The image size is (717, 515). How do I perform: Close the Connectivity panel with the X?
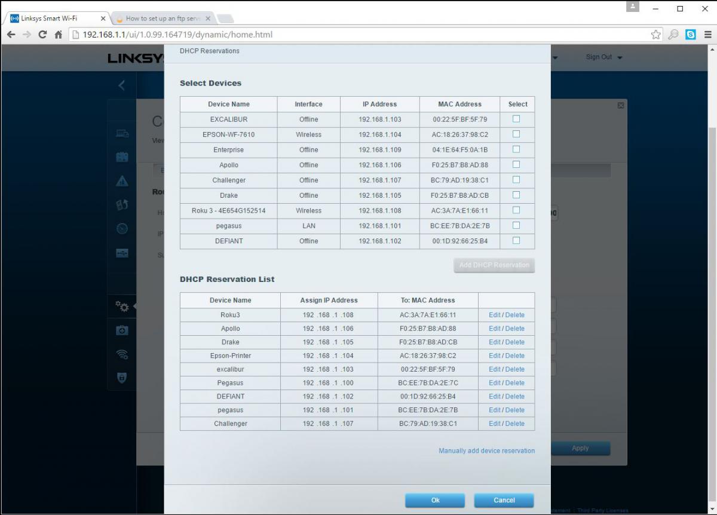click(621, 105)
